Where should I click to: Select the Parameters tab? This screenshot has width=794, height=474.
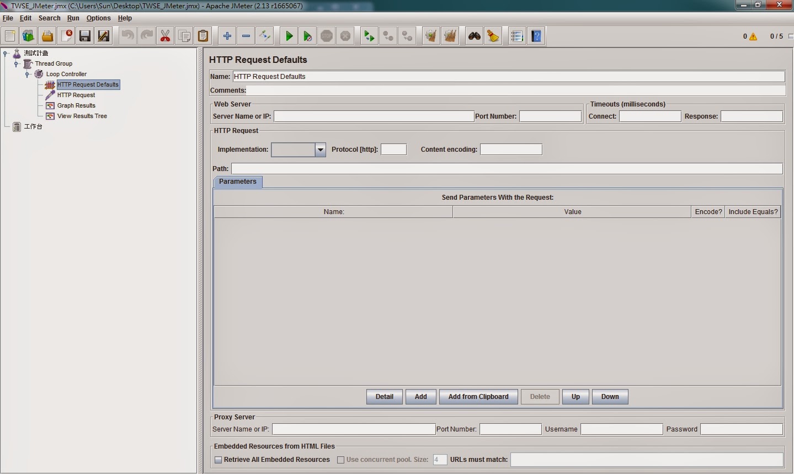(x=238, y=182)
